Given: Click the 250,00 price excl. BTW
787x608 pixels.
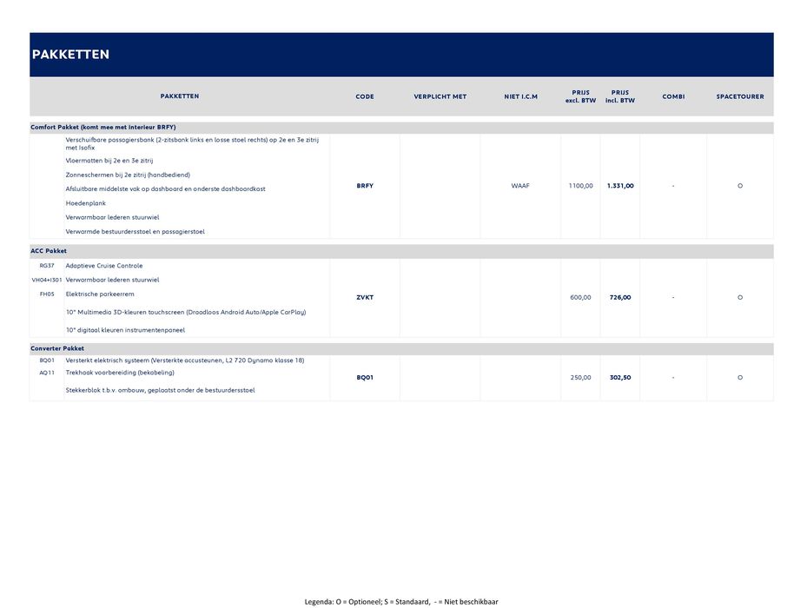Looking at the screenshot, I should (x=580, y=378).
